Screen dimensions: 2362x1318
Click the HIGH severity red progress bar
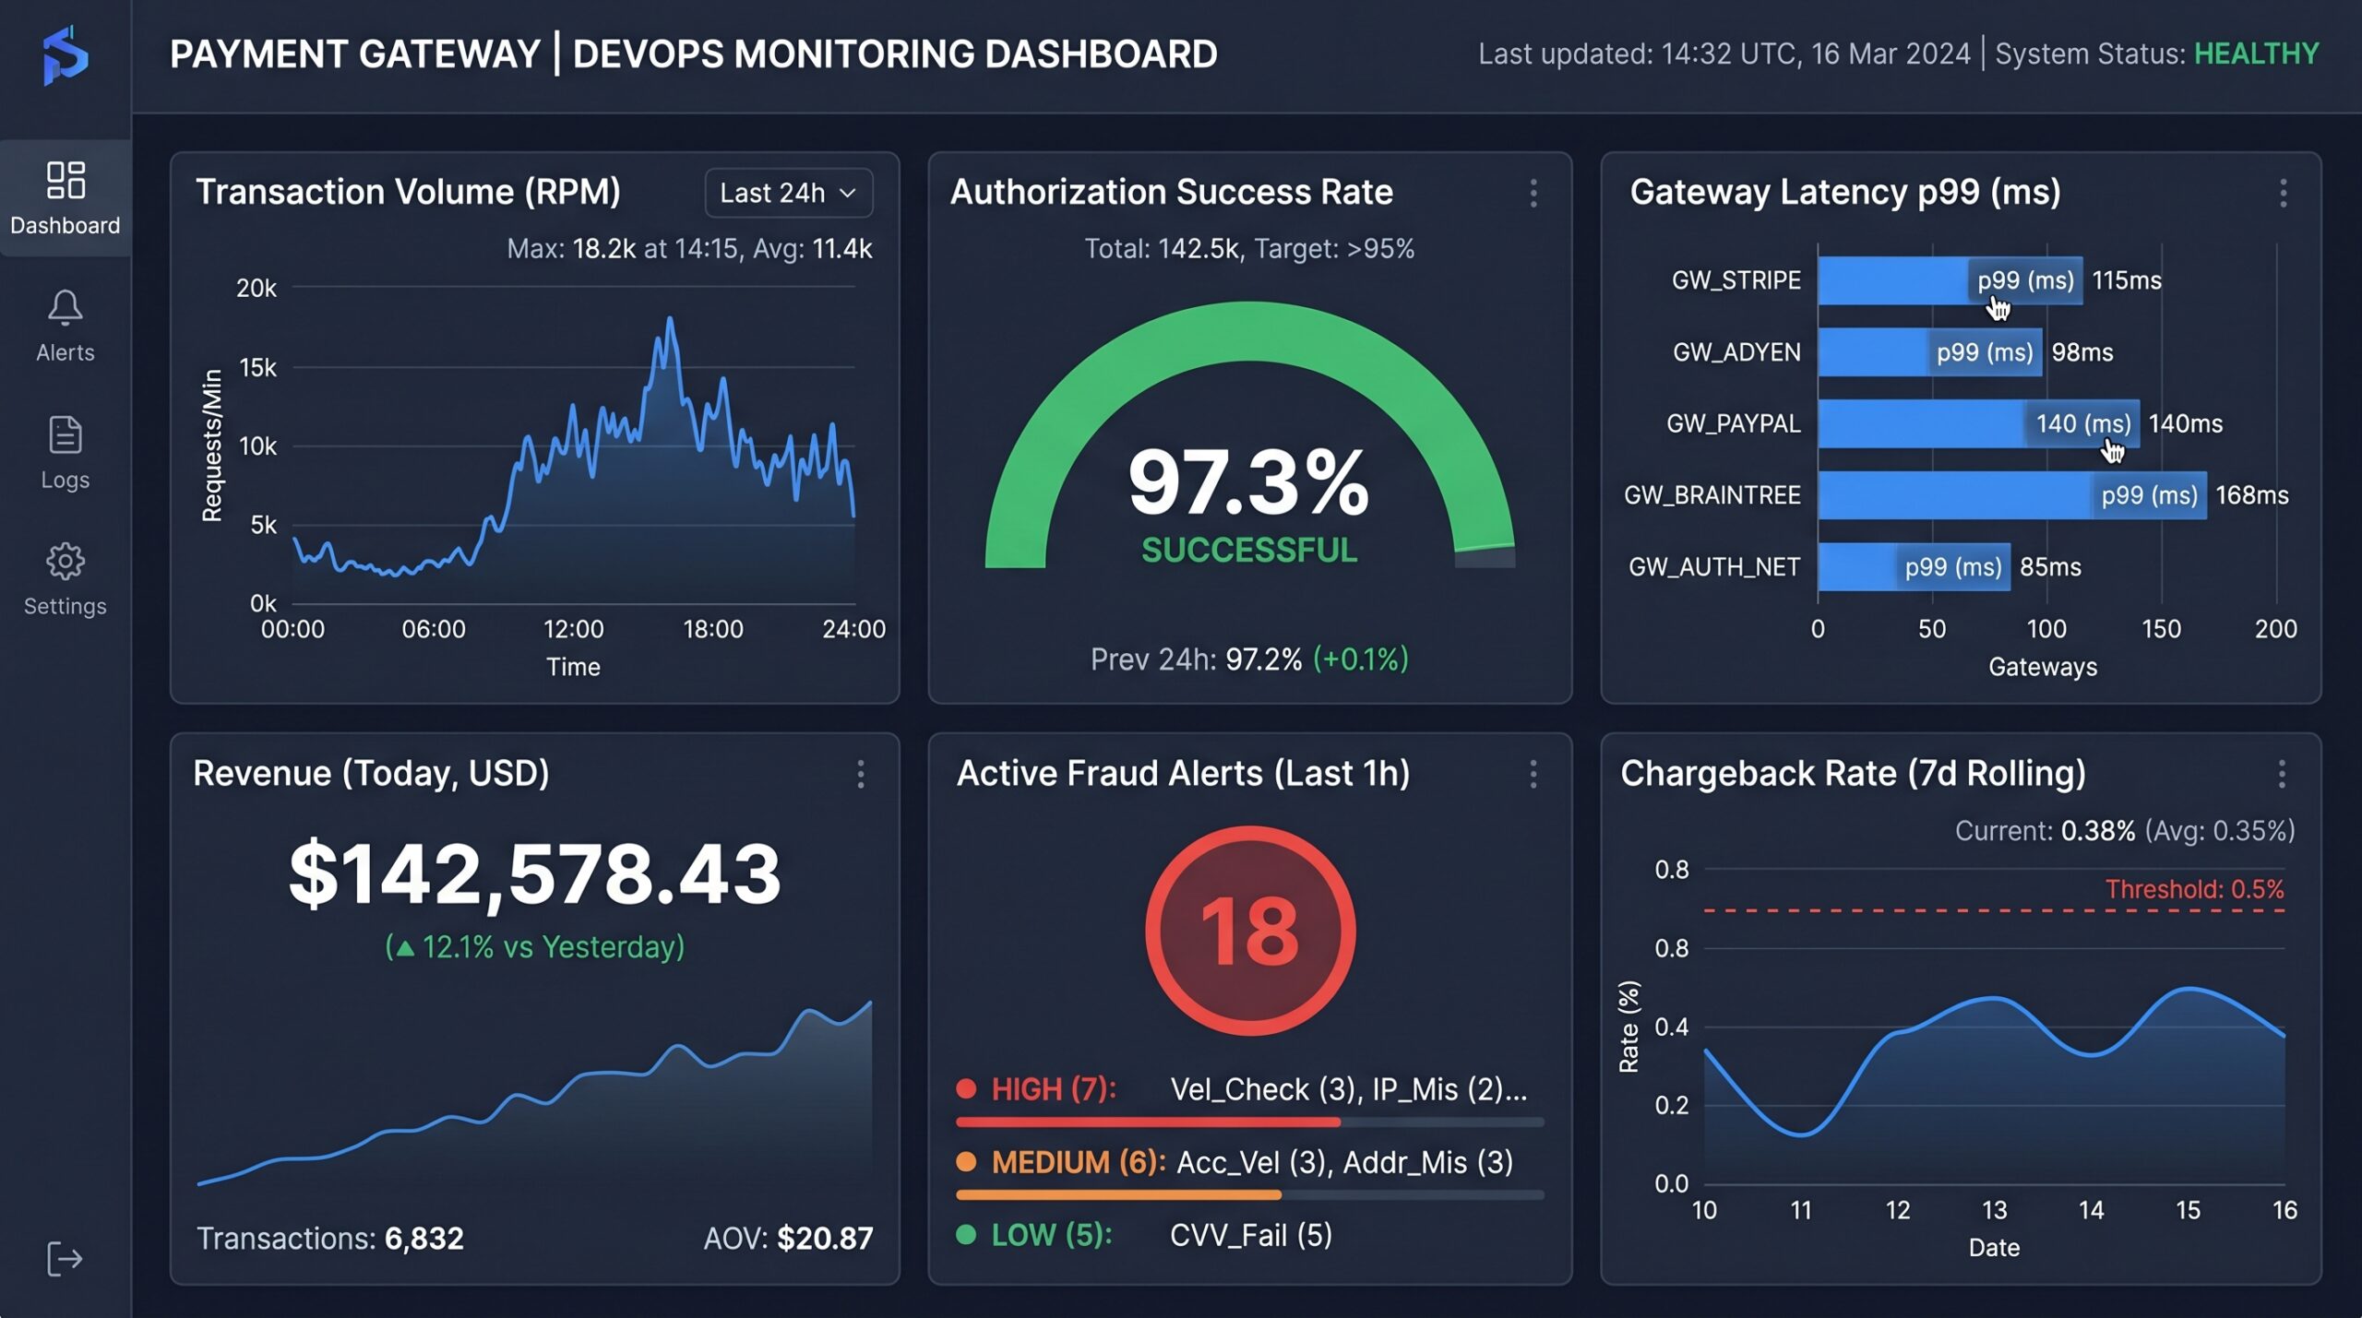1148,1122
